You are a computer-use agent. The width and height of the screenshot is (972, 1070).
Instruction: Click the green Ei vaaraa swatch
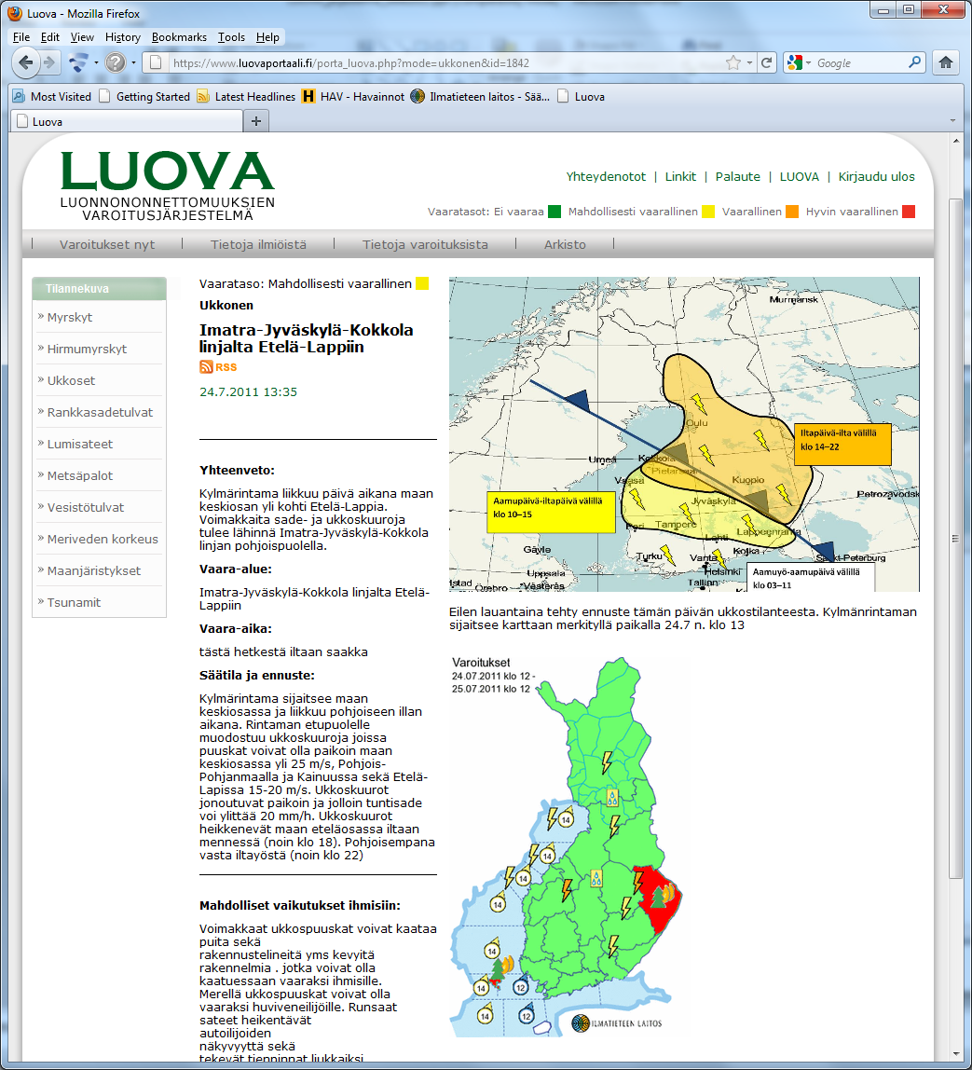point(554,212)
